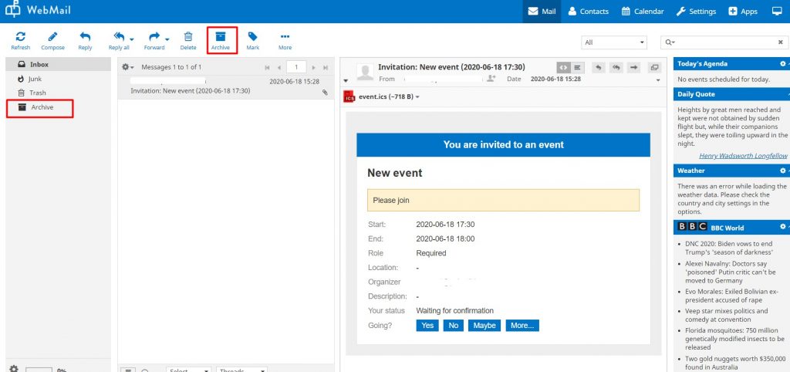Archive the selected message

click(221, 40)
